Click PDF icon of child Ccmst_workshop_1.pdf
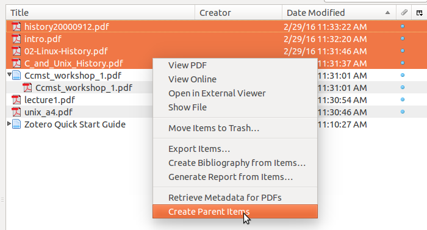The image size is (427, 230). [27, 88]
